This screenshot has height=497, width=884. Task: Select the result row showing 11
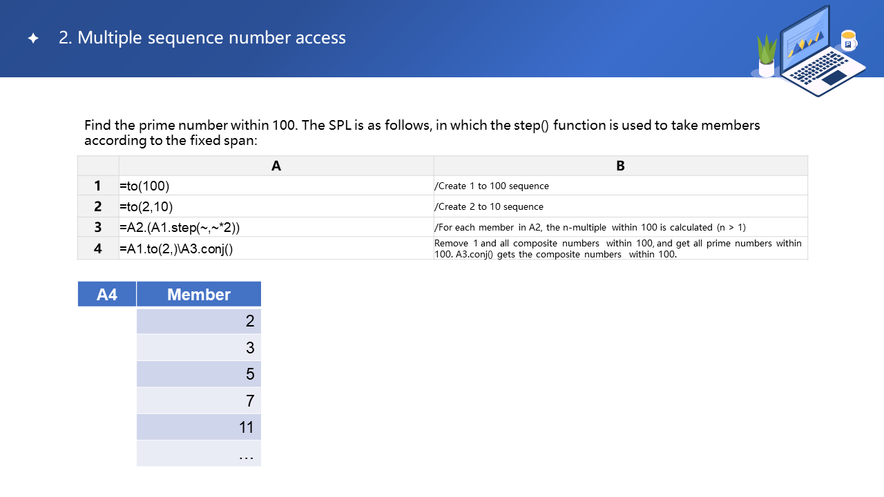pos(199,427)
